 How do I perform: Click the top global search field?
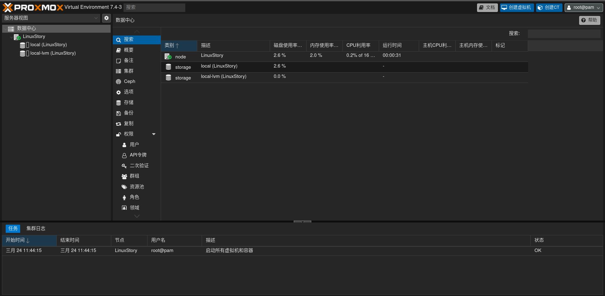[154, 8]
